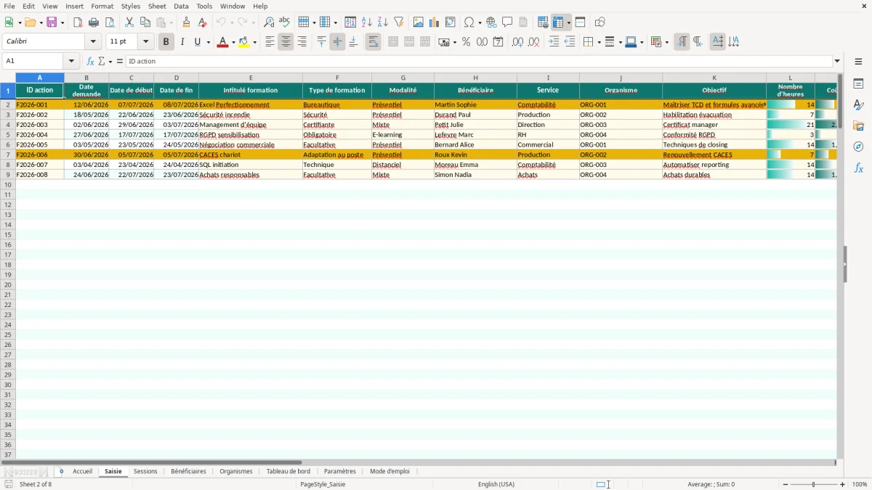Select the Clone Formatting paintbrush
Viewport: 872px width, 490px height.
[x=187, y=23]
